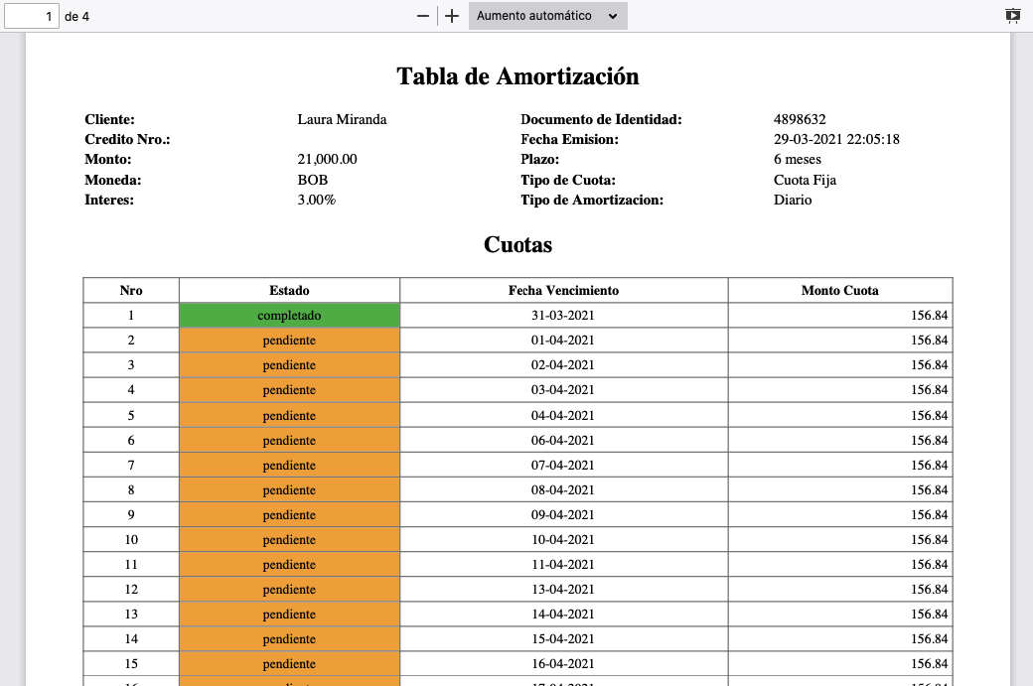Click the zoom in plus icon
1033x686 pixels.
tap(452, 16)
